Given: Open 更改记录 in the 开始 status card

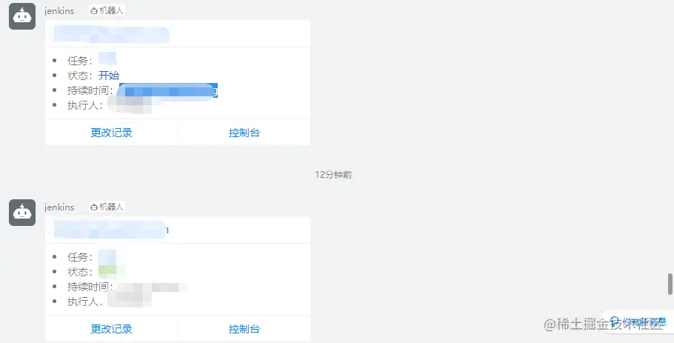Looking at the screenshot, I should coord(111,133).
